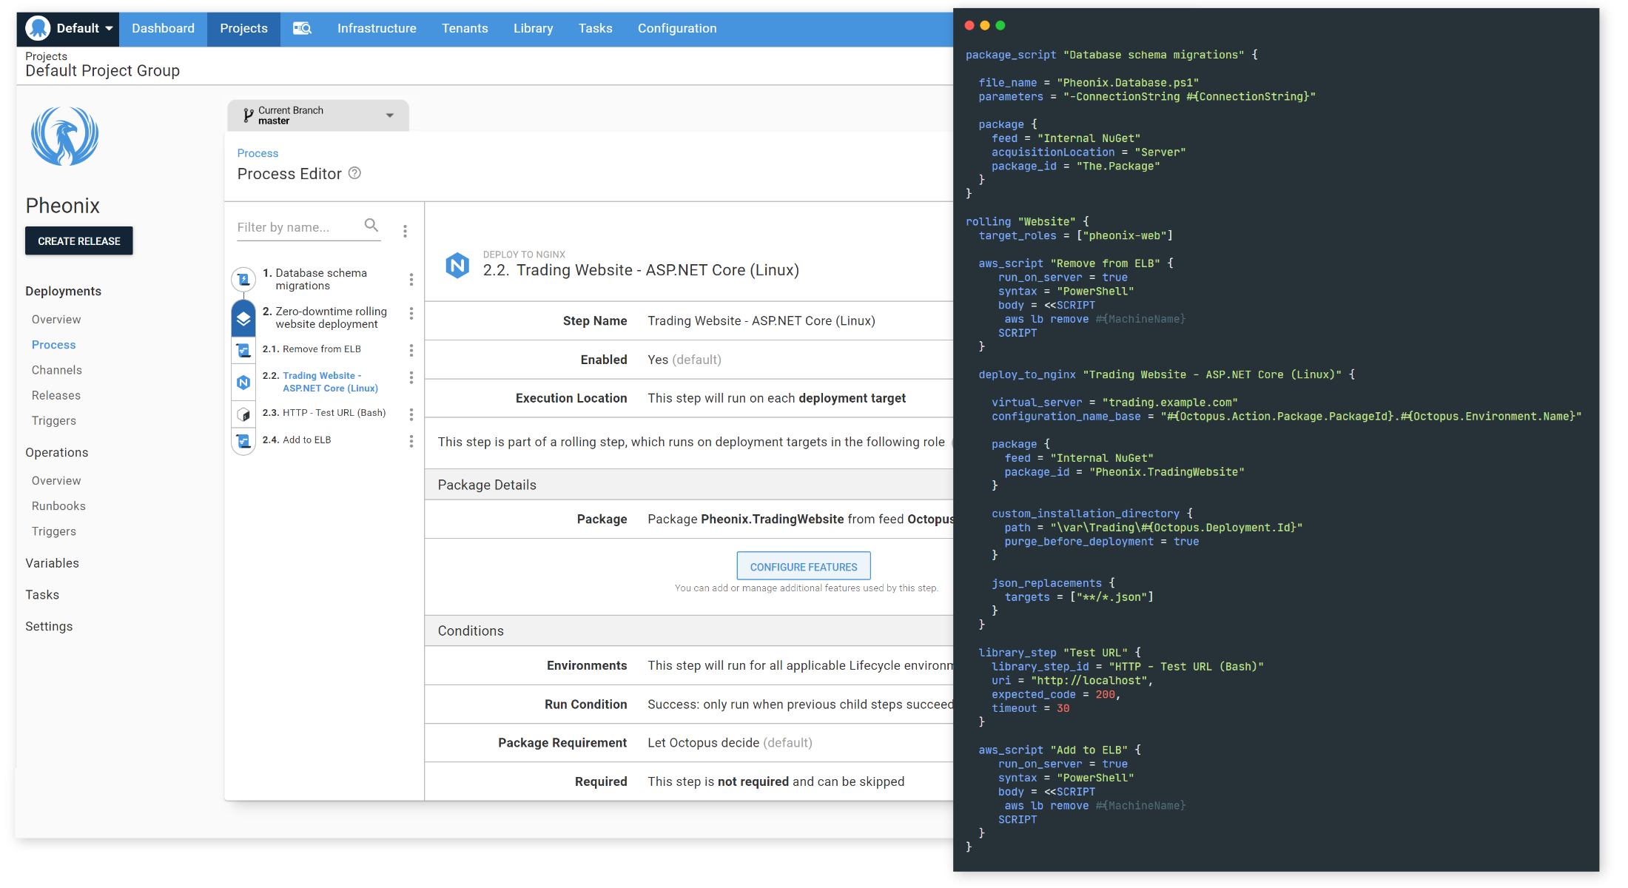The width and height of the screenshot is (1628, 888).
Task: Click the HTTP Test URL step icon
Action: [243, 414]
